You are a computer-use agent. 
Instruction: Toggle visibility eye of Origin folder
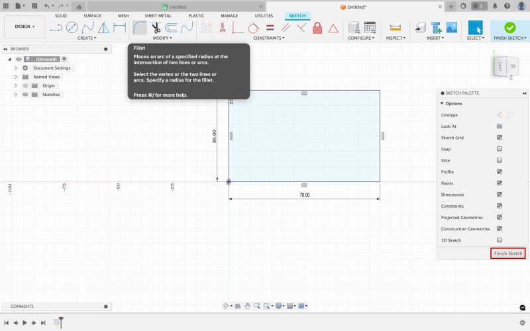25,86
